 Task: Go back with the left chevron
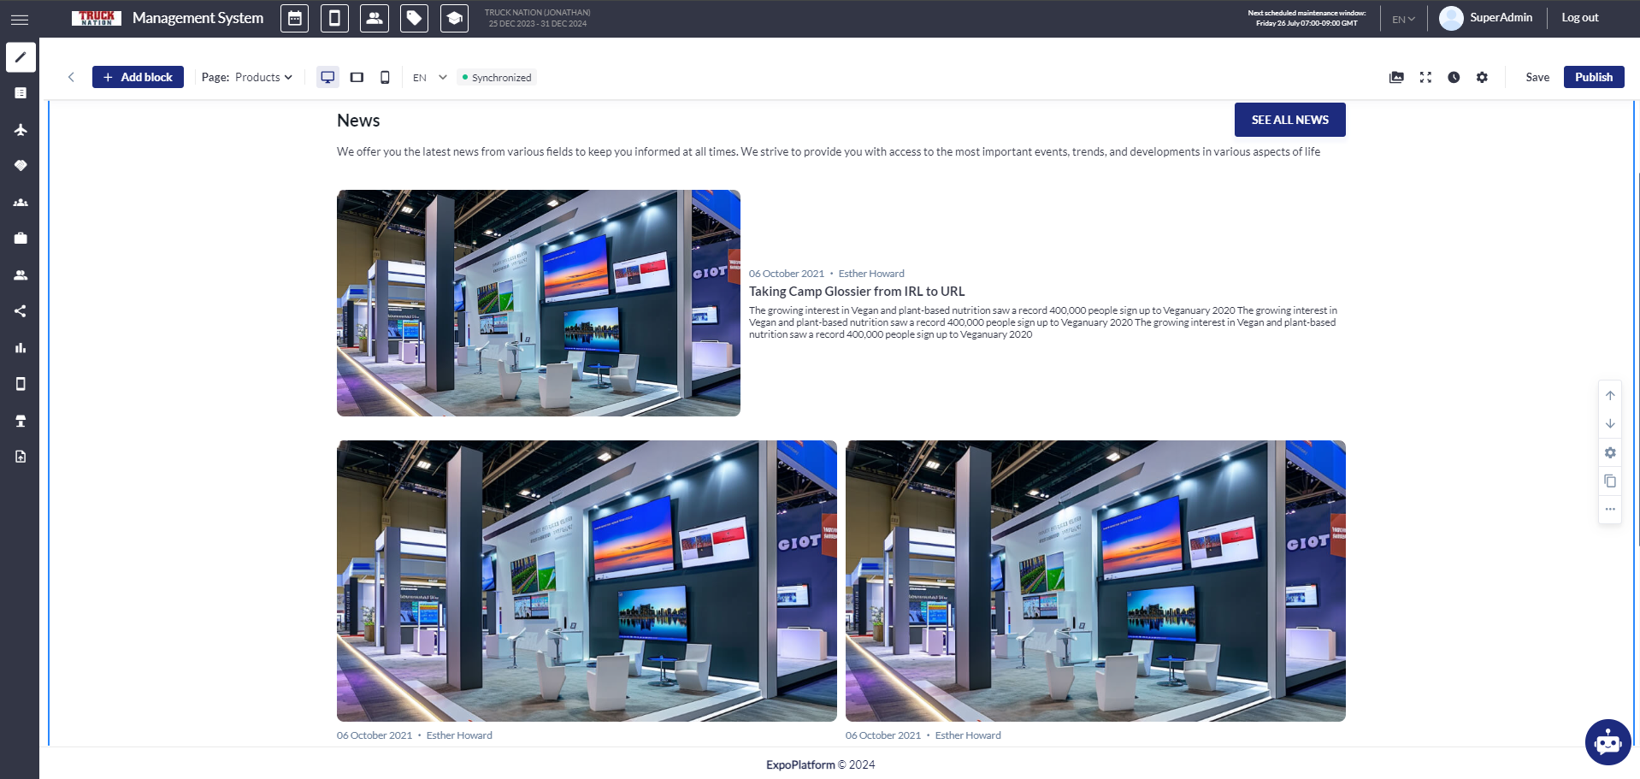point(71,77)
